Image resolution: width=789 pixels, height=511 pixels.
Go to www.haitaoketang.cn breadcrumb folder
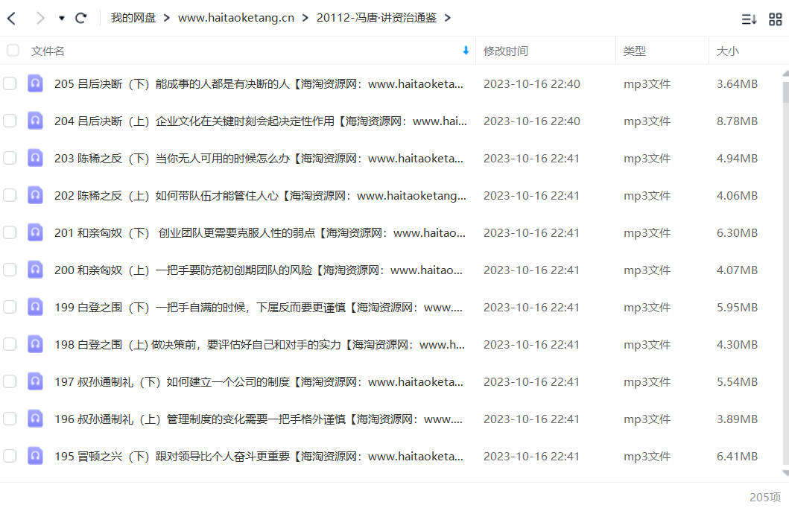click(236, 18)
